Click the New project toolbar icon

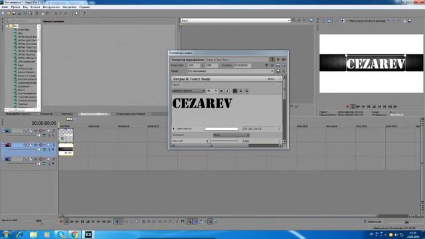pyautogui.click(x=3, y=13)
